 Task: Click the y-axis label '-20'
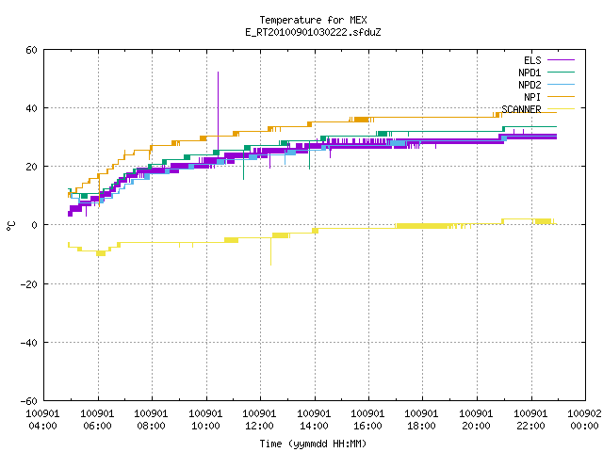click(29, 284)
